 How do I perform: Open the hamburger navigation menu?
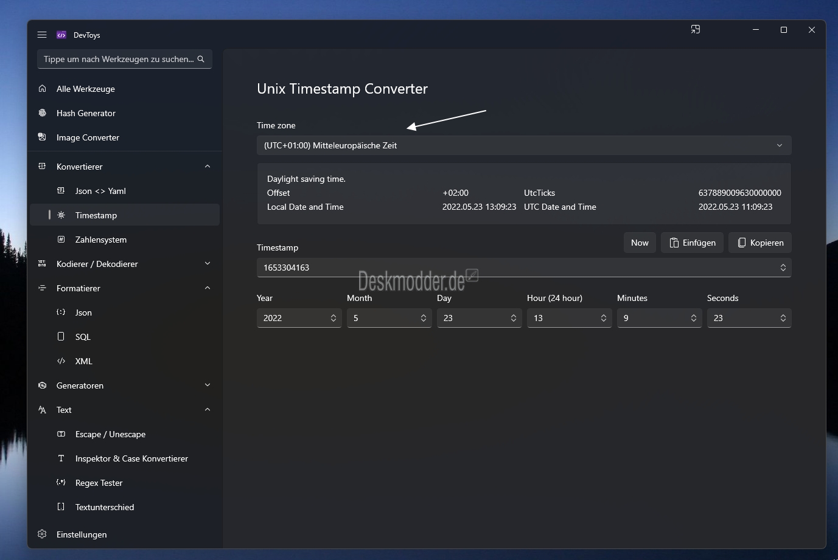(x=42, y=35)
